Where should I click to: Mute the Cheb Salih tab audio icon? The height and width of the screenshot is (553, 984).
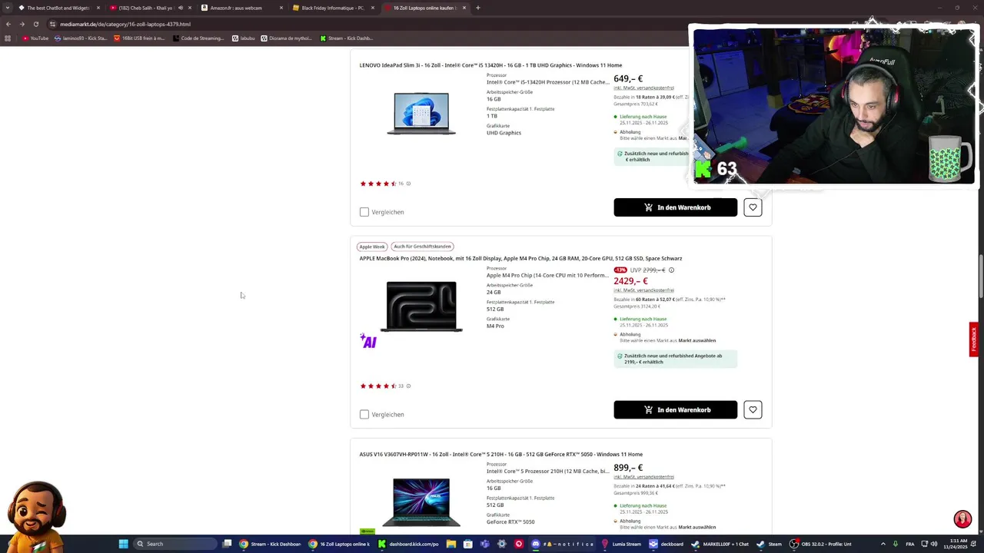coord(181,8)
